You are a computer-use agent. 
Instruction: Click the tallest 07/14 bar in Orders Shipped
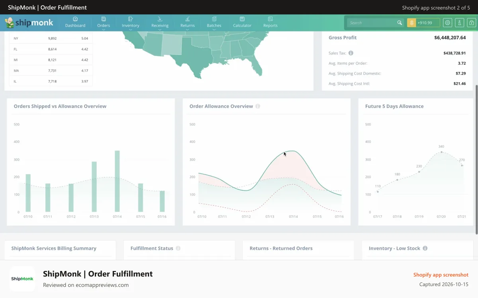pos(117,181)
